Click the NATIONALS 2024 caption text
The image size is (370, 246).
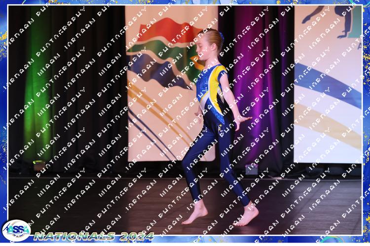94,236
